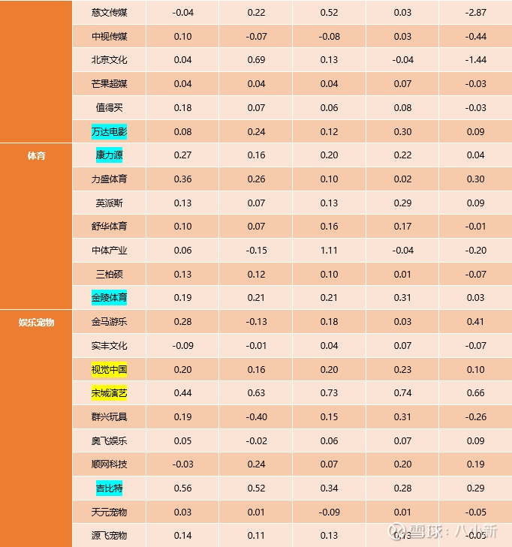The height and width of the screenshot is (547, 512).
Task: Click the 0.52 value in 慈文传媒 row
Action: (329, 13)
